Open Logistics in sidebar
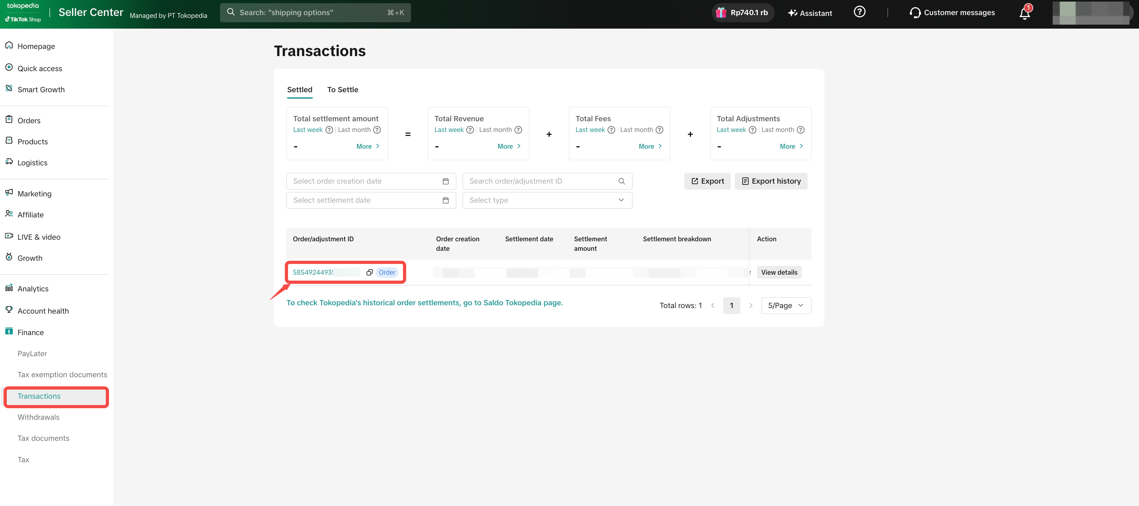Viewport: 1139px width, 506px height. click(32, 163)
